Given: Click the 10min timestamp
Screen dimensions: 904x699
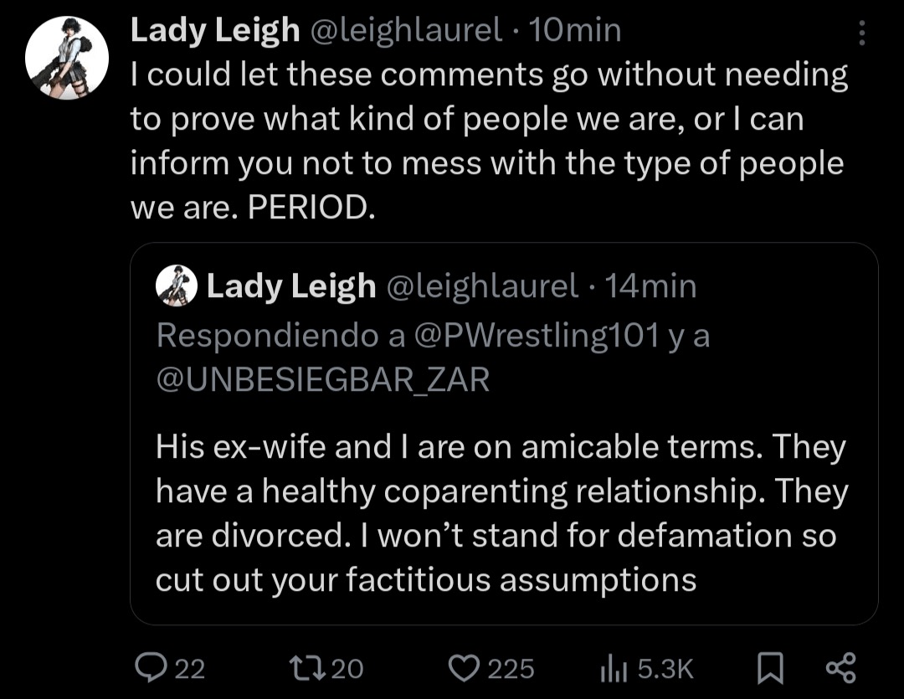Looking at the screenshot, I should [x=576, y=31].
